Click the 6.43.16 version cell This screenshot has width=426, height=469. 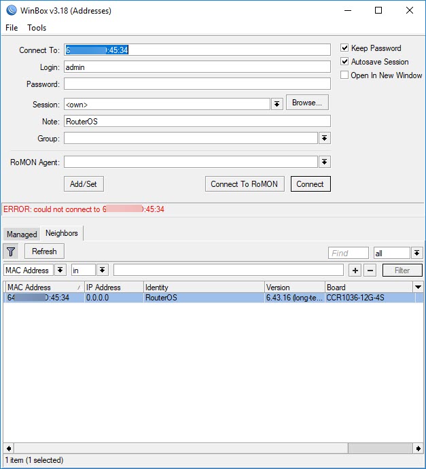coord(294,298)
